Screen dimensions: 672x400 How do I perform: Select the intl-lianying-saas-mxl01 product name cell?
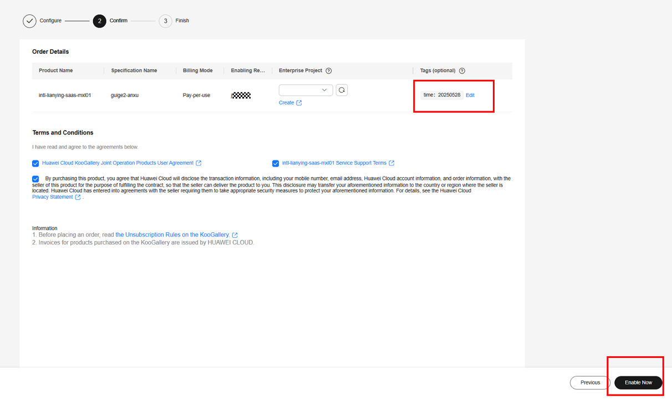point(65,95)
